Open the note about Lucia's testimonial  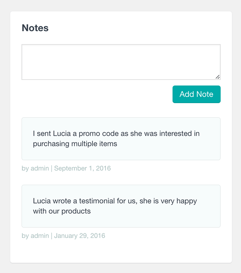[x=121, y=206]
